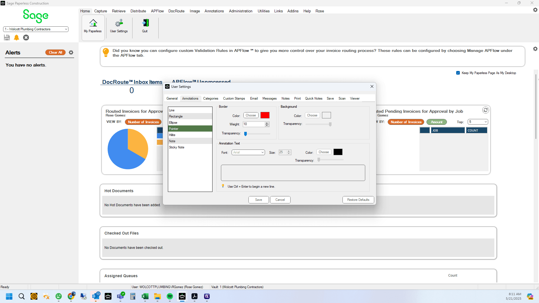Open Windows Start menu

(9, 296)
